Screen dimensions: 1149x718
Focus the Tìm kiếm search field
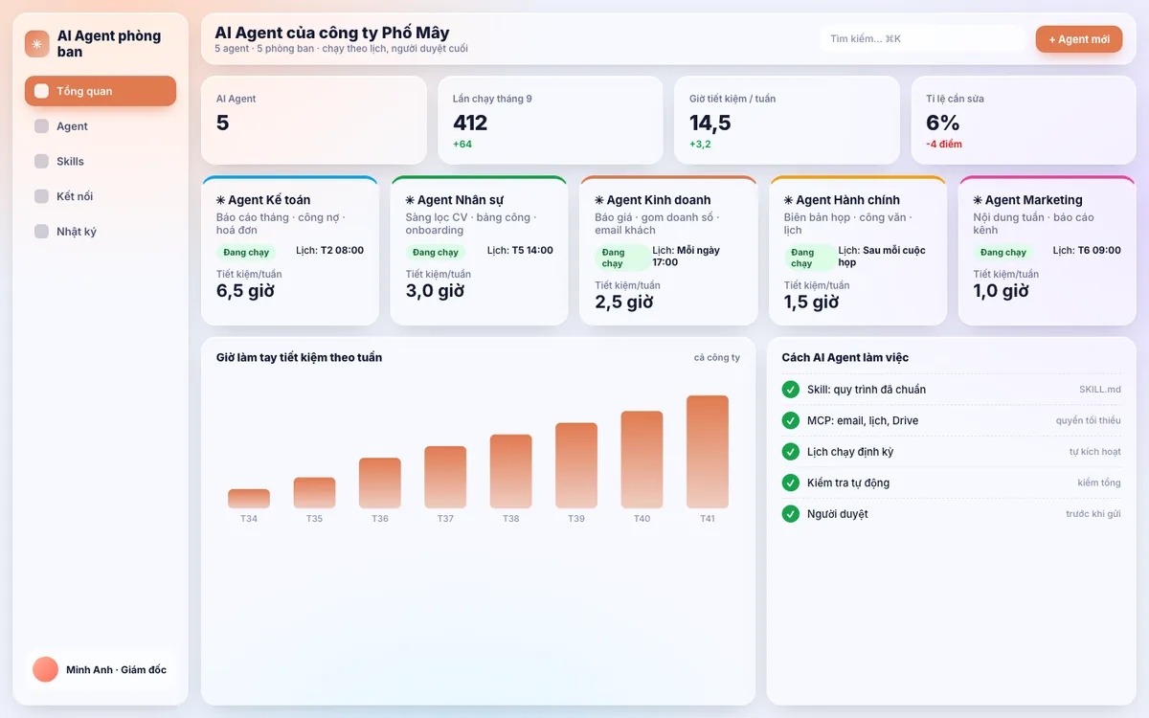(922, 38)
